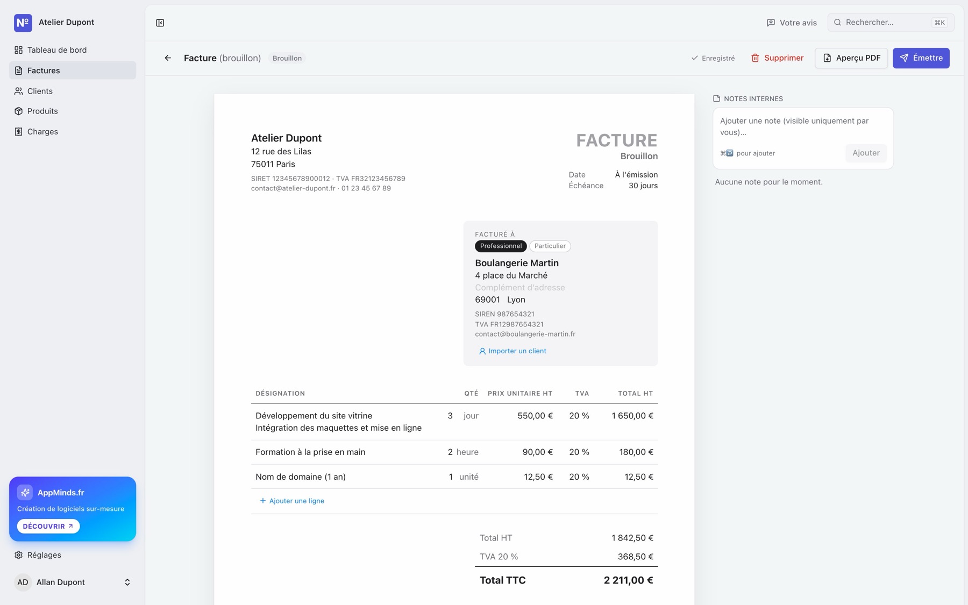The image size is (968, 605).
Task: Click AppMinds.fr sparkle icon
Action: tap(25, 493)
